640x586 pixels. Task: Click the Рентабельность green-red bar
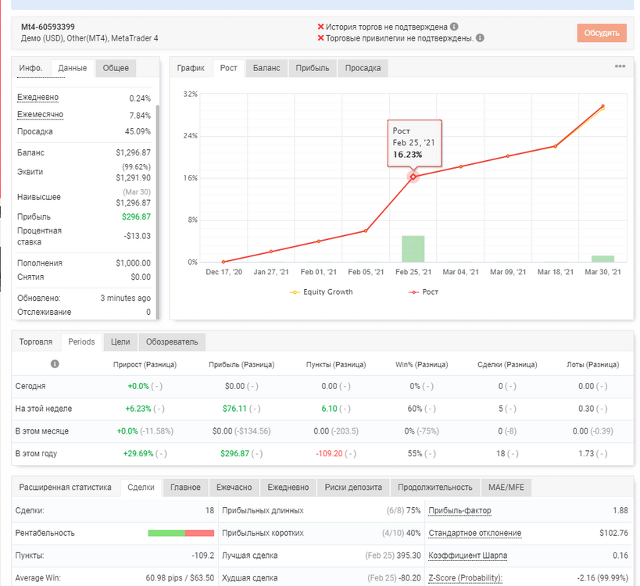tap(181, 533)
